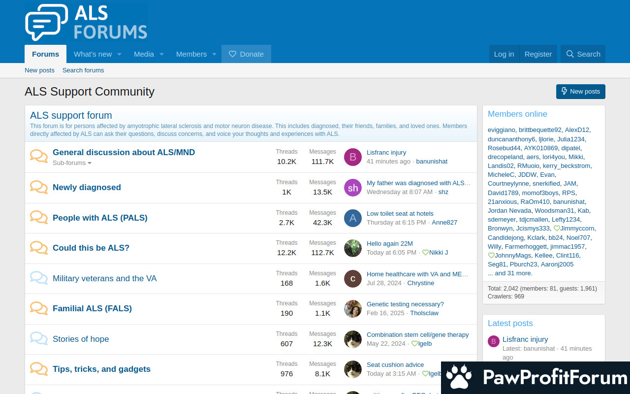The height and width of the screenshot is (394, 630).
Task: Expand the Sub-forums dropdown
Action: pos(72,163)
